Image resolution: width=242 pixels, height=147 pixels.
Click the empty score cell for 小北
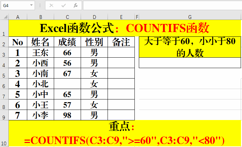(x=67, y=84)
